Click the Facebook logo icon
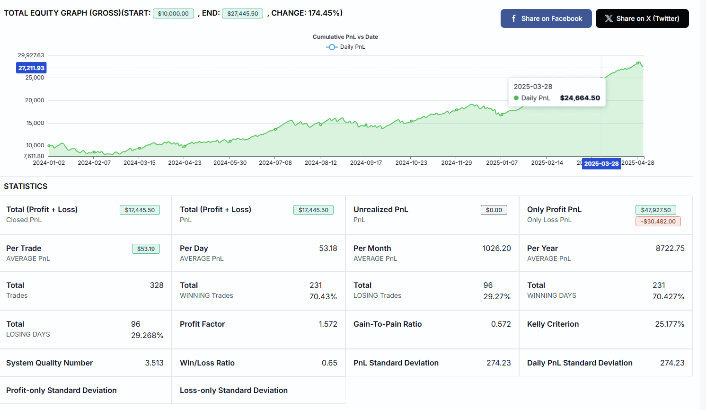The height and width of the screenshot is (410, 706). 514,18
